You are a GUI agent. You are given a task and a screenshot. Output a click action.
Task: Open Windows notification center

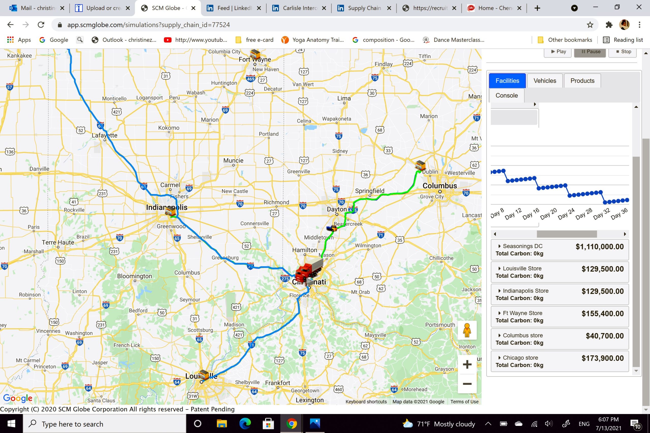point(635,424)
